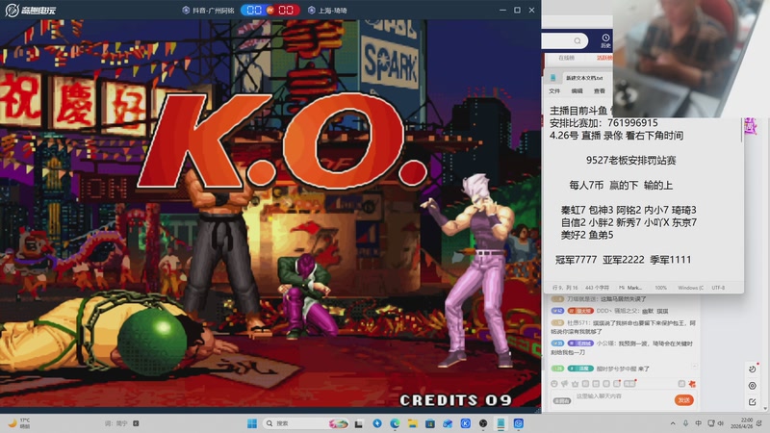Screen dimensions: 770x433
Task: Open the Task View icon in the taskbar
Action: point(359,423)
